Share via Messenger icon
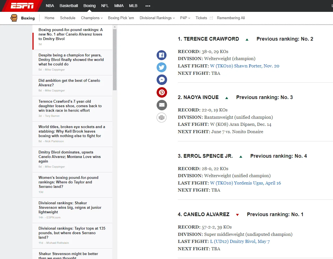This screenshot has width=333, height=259. (x=162, y=80)
